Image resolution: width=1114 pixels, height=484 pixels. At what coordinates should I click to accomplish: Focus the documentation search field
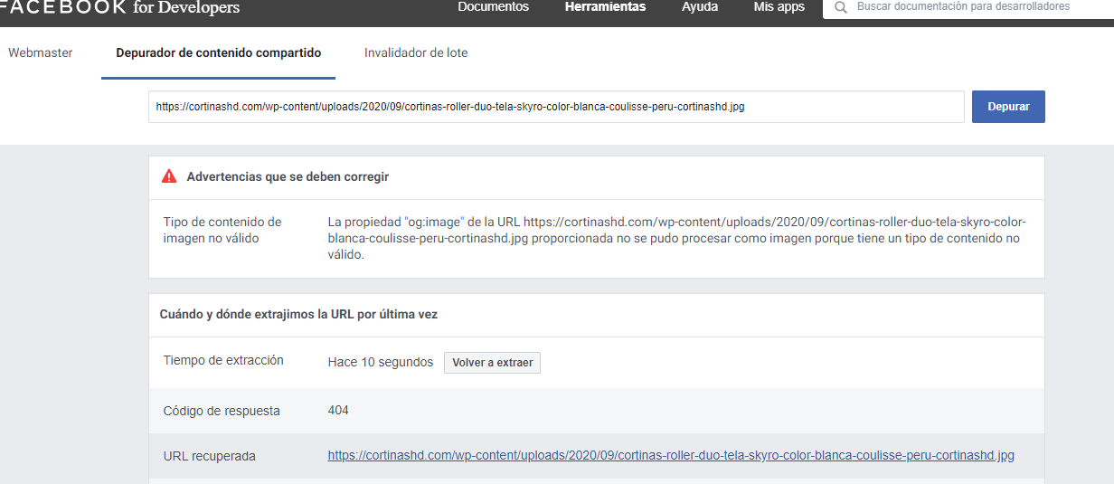968,7
